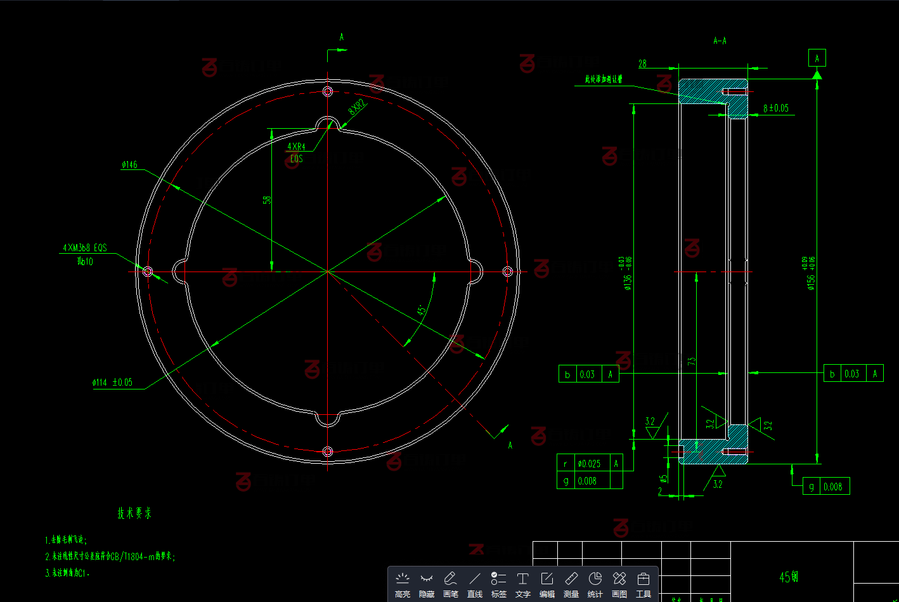Toggle the 隐藏 hide tool
Image resolution: width=899 pixels, height=602 pixels.
(x=427, y=584)
